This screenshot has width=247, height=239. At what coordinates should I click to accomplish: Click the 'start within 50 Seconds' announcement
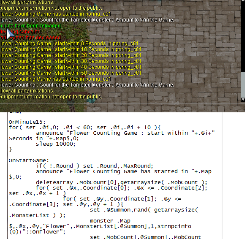(71, 73)
